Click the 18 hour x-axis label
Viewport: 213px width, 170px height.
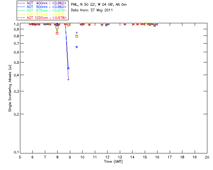[182, 157]
